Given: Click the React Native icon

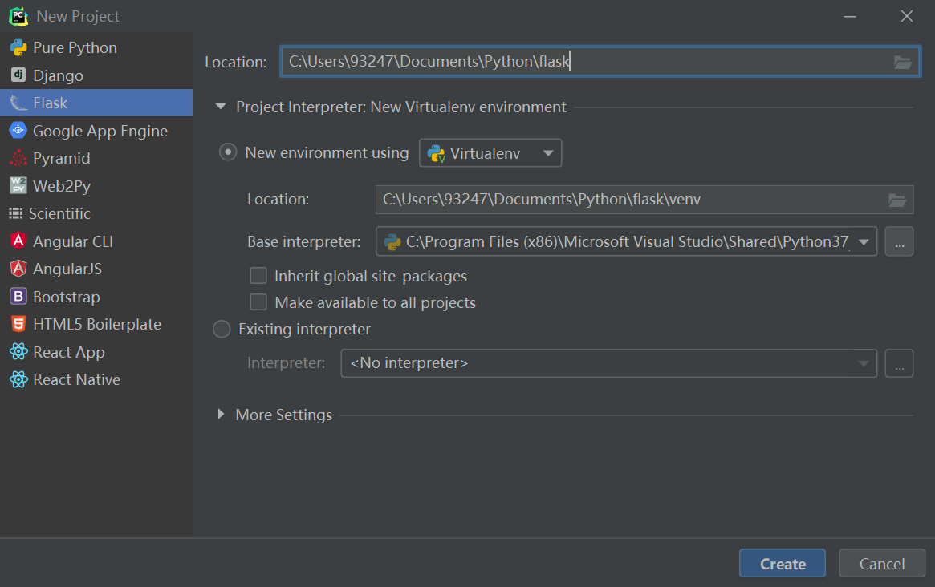Looking at the screenshot, I should 18,379.
